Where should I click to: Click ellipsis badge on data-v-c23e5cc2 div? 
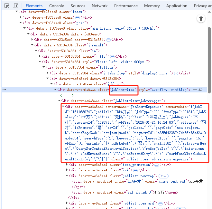[108, 40]
